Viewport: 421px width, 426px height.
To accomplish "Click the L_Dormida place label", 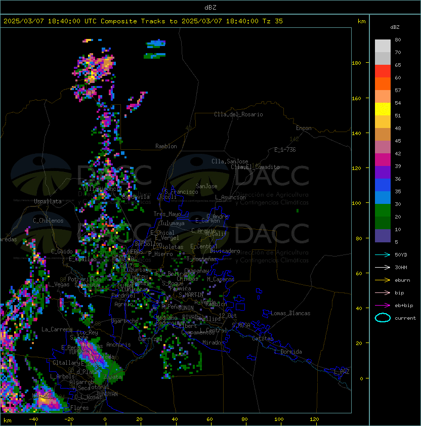I will pyautogui.click(x=288, y=352).
